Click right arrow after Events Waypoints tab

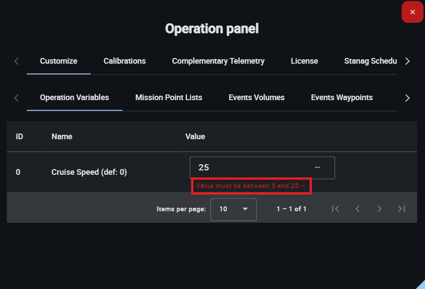click(407, 98)
